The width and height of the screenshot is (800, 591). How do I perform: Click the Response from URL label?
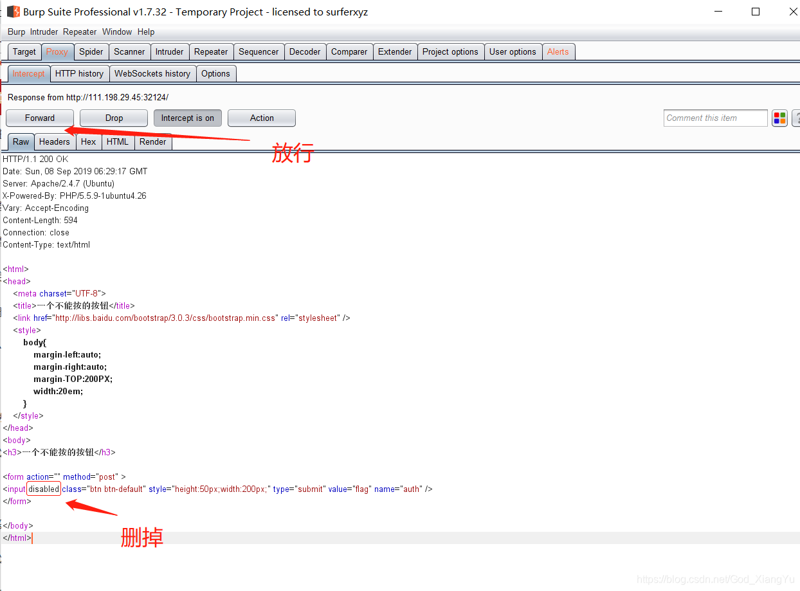[x=87, y=97]
